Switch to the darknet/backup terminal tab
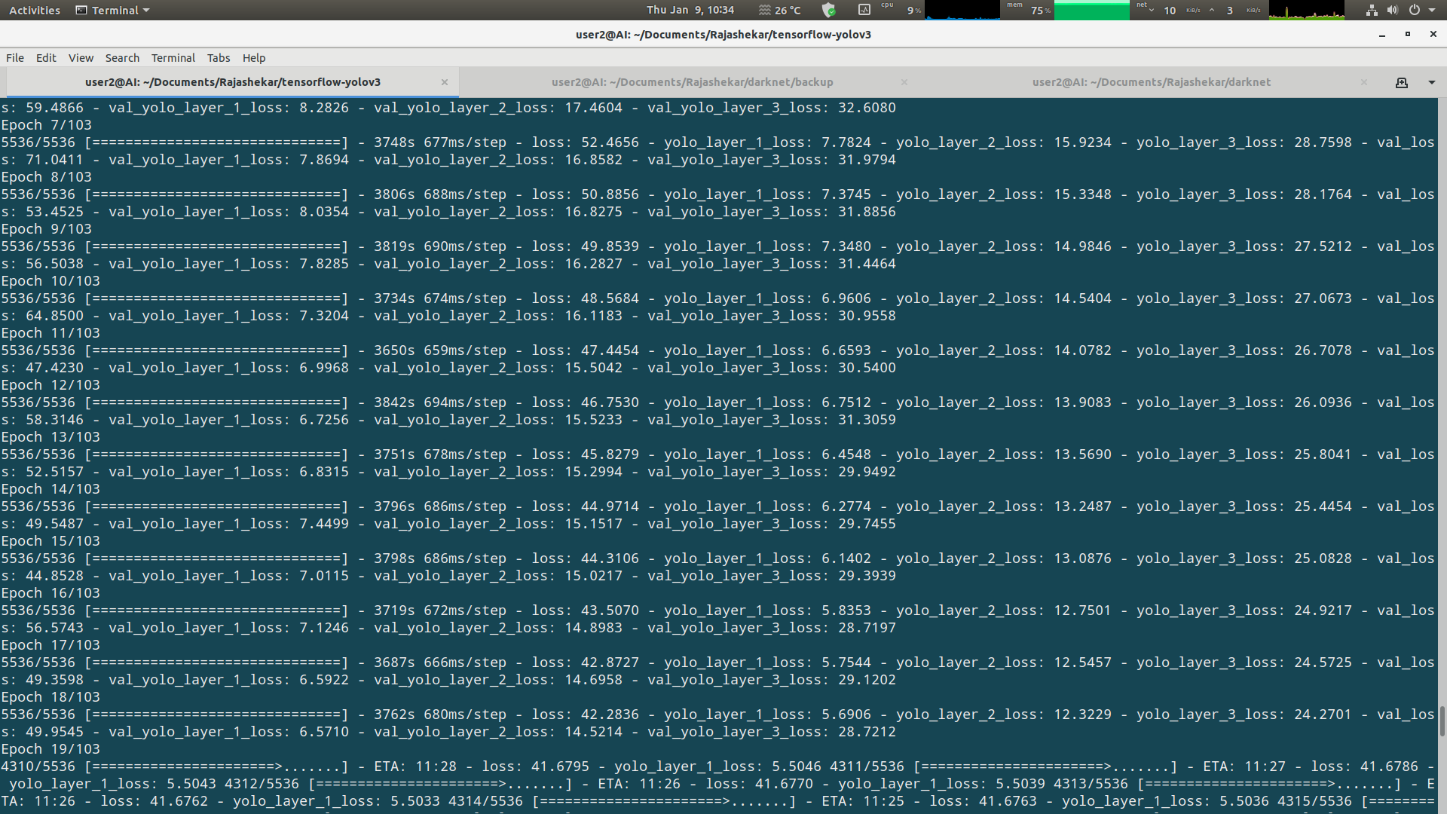This screenshot has width=1447, height=814. [x=692, y=82]
